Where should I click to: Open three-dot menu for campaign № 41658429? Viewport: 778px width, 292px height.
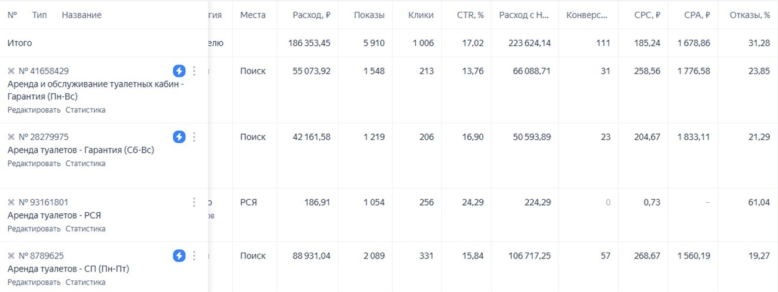[194, 71]
